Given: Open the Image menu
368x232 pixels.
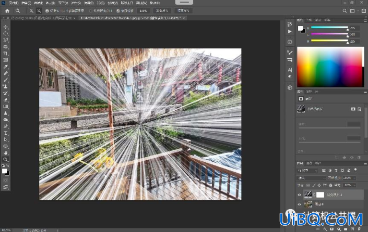Looking at the screenshot, I should [38, 3].
